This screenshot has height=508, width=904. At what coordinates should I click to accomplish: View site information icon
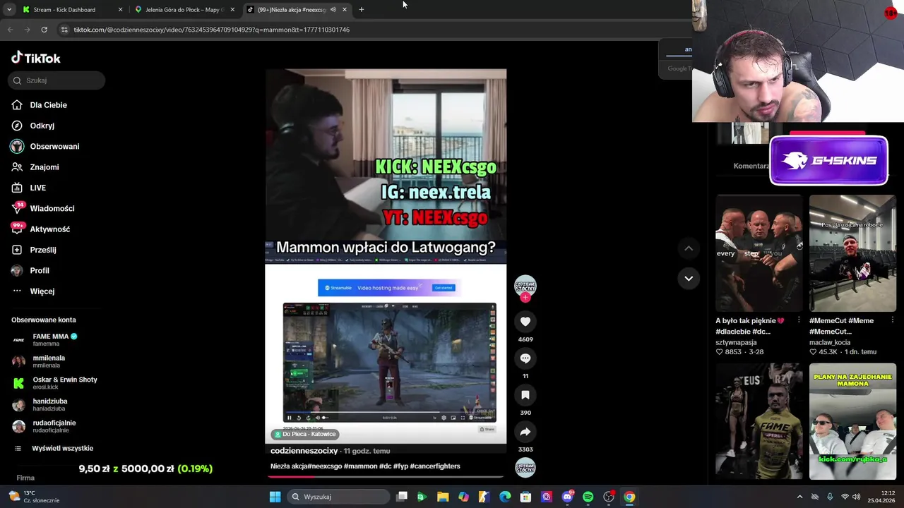[x=64, y=30]
